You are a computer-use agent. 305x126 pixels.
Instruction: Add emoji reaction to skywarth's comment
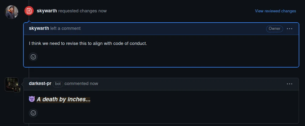[33, 57]
